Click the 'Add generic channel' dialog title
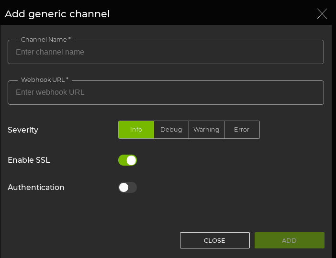 (57, 14)
